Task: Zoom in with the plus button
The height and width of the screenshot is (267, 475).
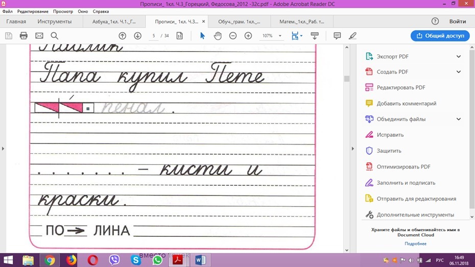Action: [248, 36]
